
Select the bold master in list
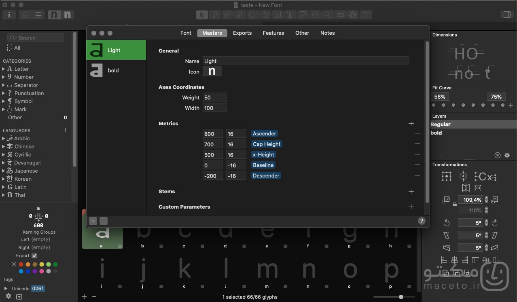click(116, 70)
